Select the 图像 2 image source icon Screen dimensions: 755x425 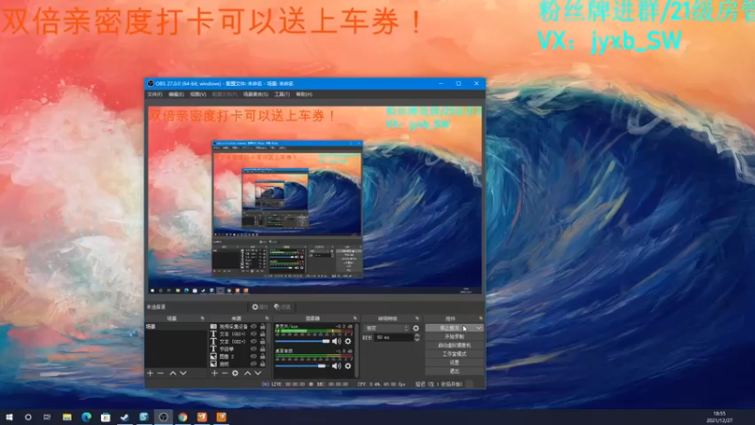[213, 357]
